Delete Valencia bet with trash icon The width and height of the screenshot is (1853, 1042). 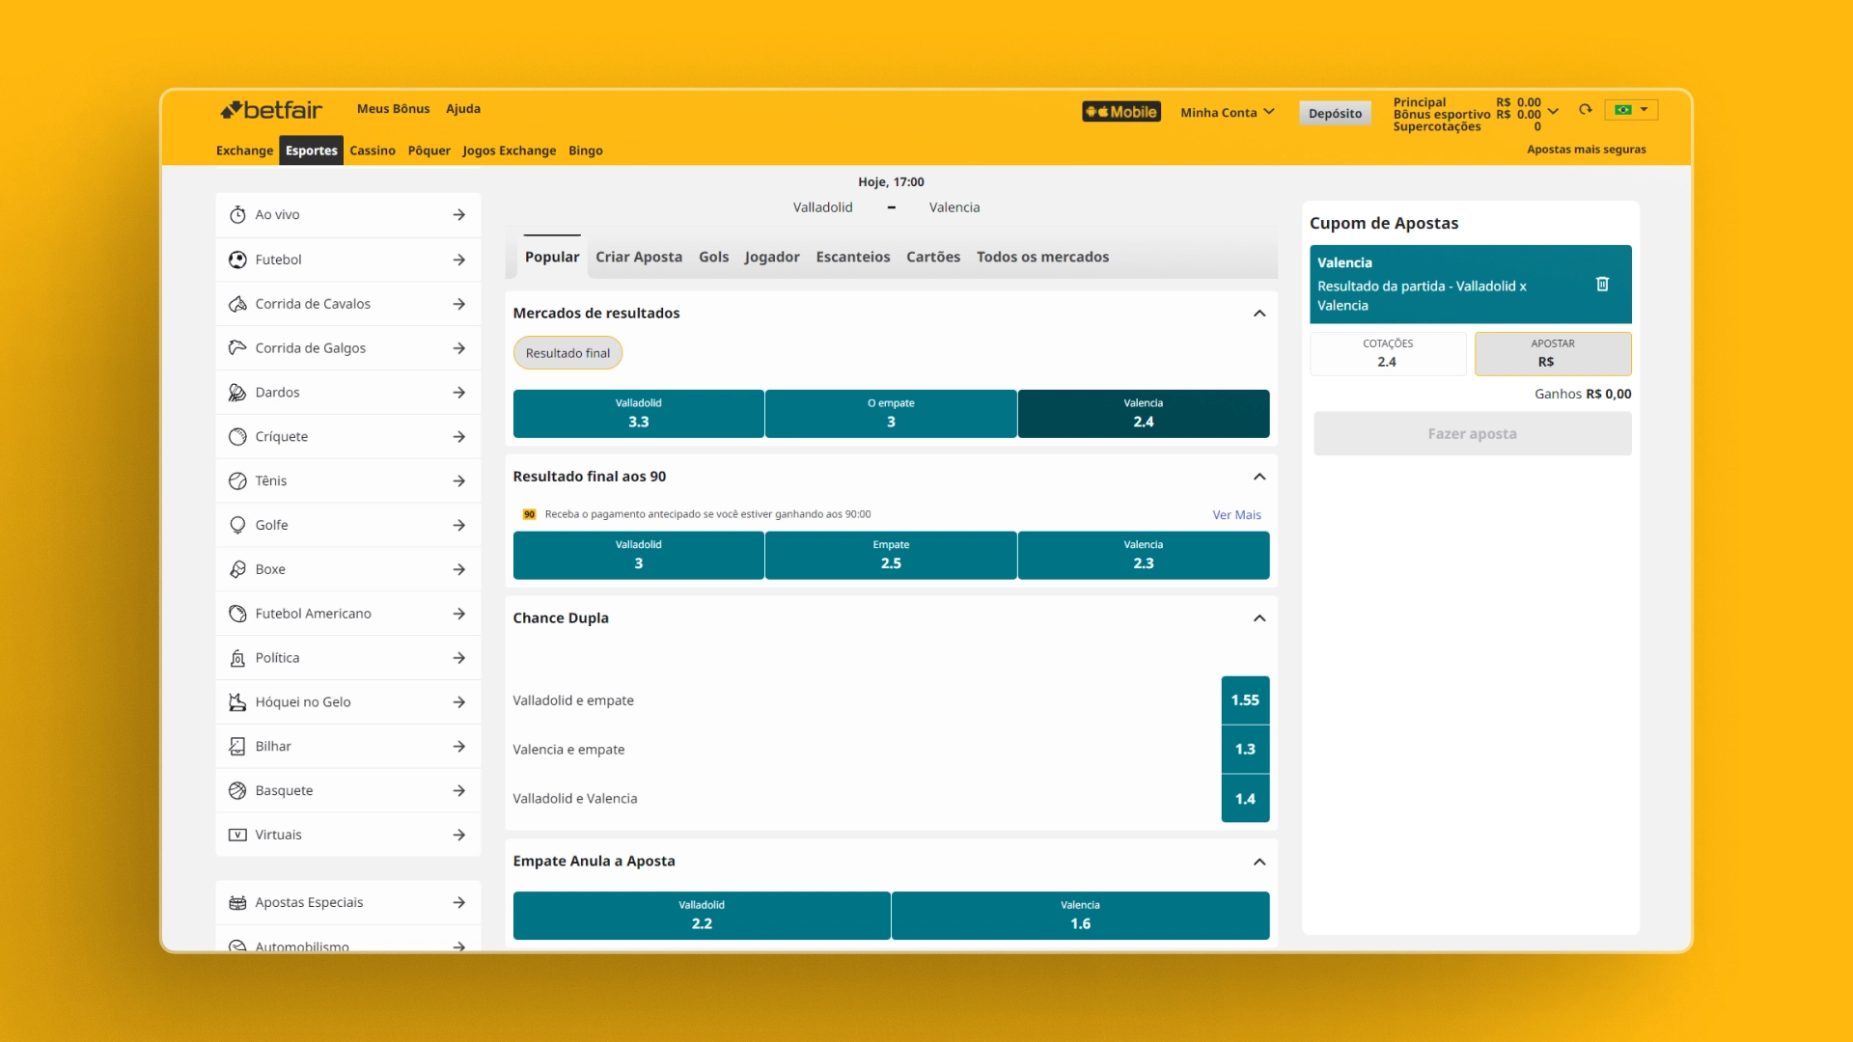pyautogui.click(x=1602, y=284)
